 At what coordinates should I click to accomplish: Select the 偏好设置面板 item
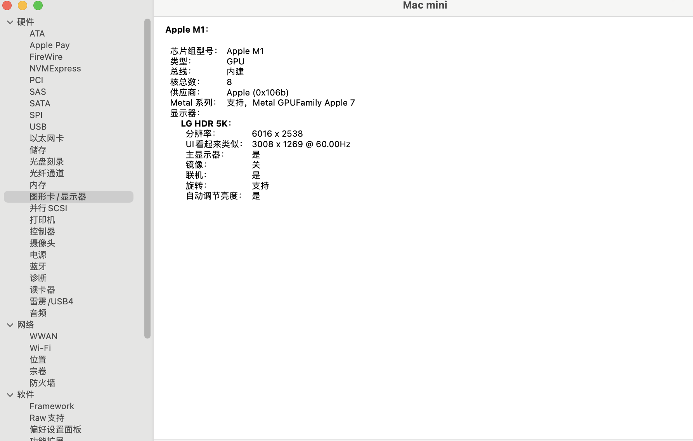[55, 430]
